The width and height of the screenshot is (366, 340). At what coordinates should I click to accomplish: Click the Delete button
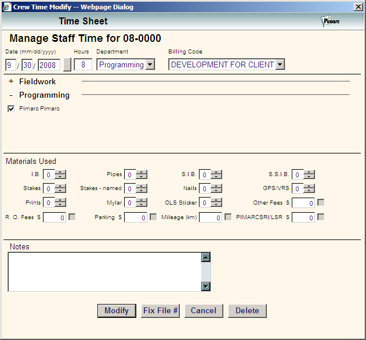tap(247, 311)
